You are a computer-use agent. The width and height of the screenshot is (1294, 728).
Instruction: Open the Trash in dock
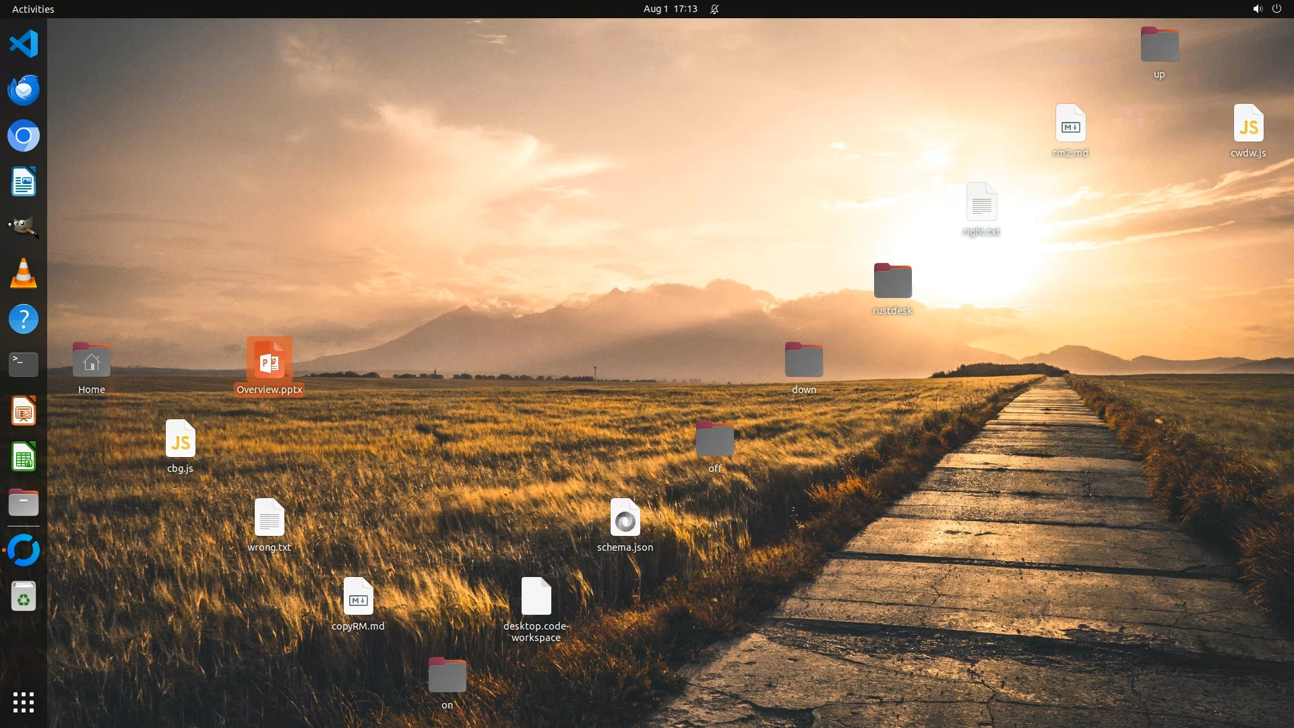pyautogui.click(x=24, y=597)
